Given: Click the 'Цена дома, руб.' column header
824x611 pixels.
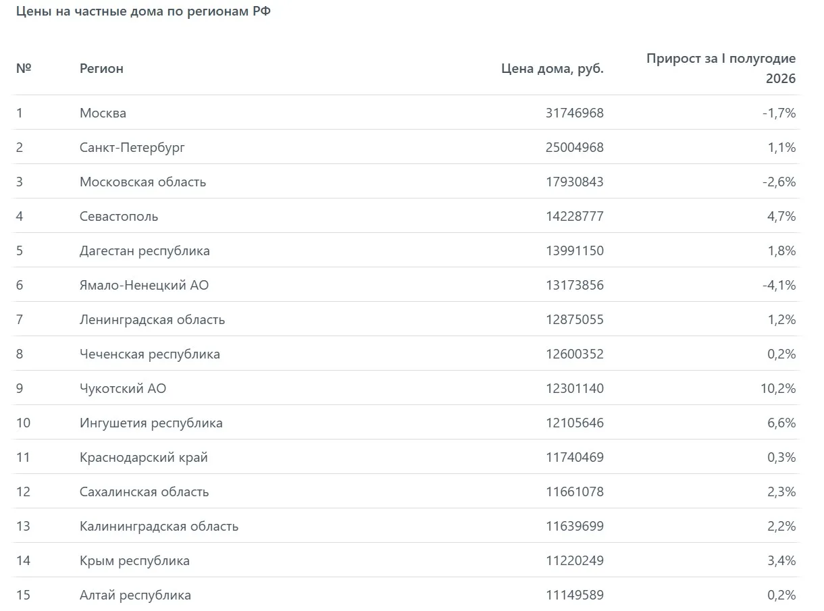Looking at the screenshot, I should click(x=552, y=68).
